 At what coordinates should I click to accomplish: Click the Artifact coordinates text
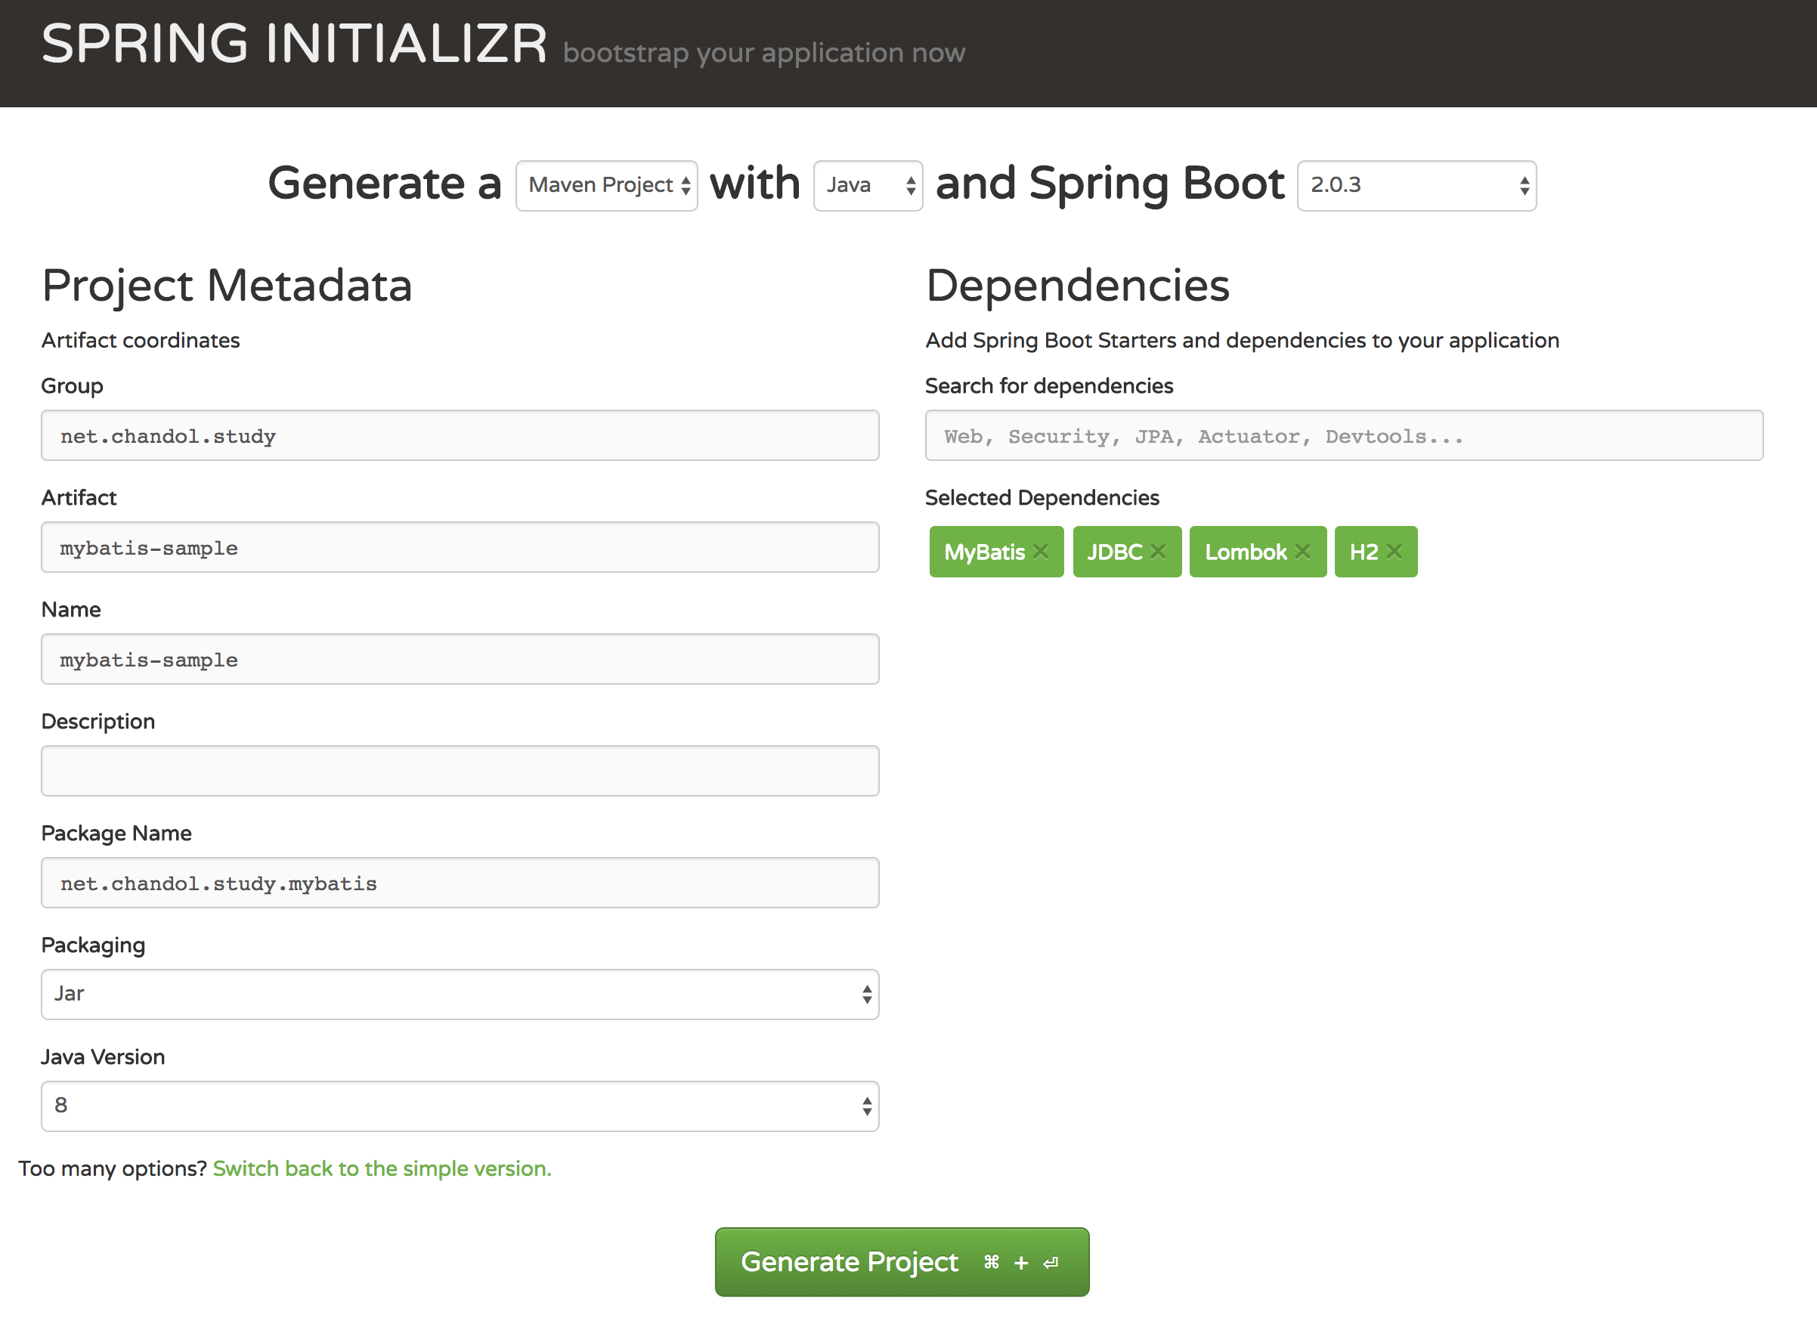click(141, 340)
